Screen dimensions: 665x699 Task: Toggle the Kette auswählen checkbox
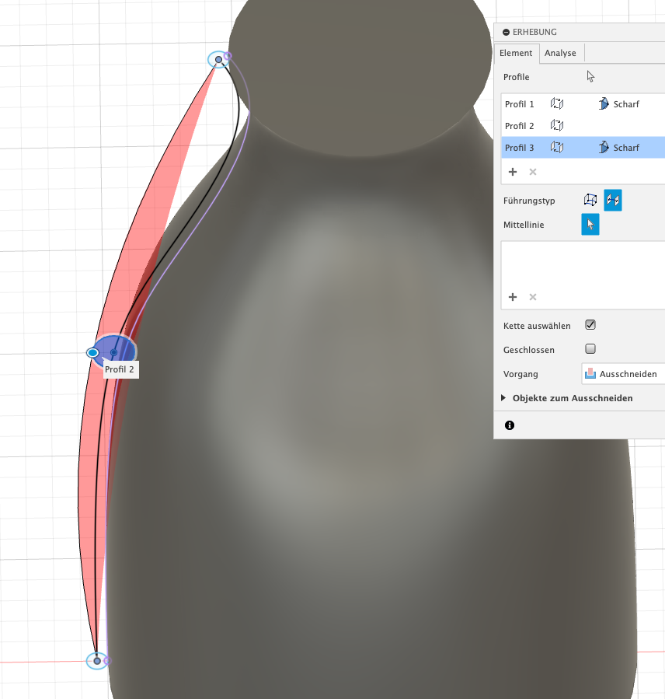590,325
